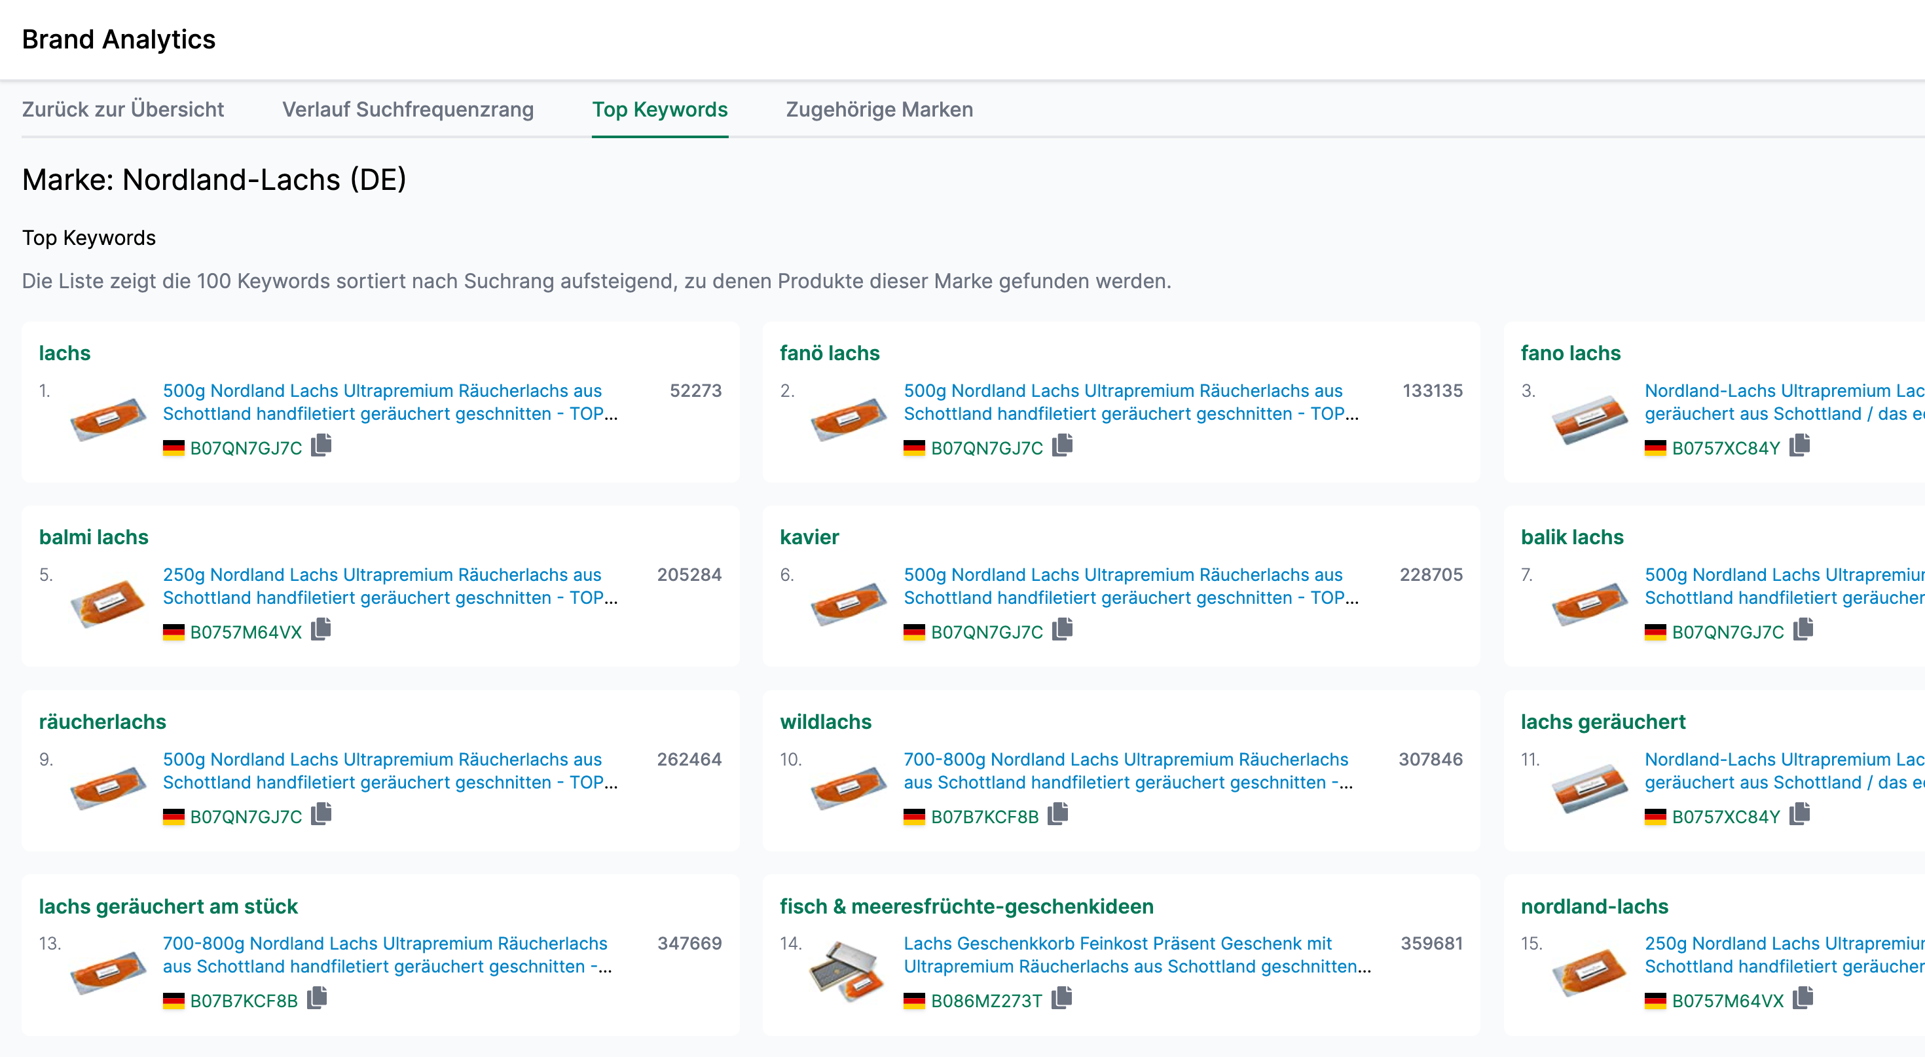This screenshot has width=1925, height=1057.
Task: Go to Zurück zur Übersicht tab
Action: (122, 109)
